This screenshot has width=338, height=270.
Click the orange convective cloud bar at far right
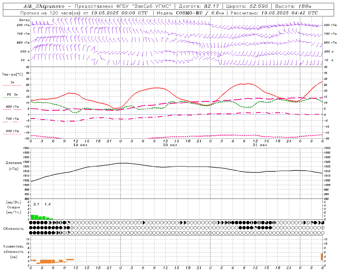(322, 257)
